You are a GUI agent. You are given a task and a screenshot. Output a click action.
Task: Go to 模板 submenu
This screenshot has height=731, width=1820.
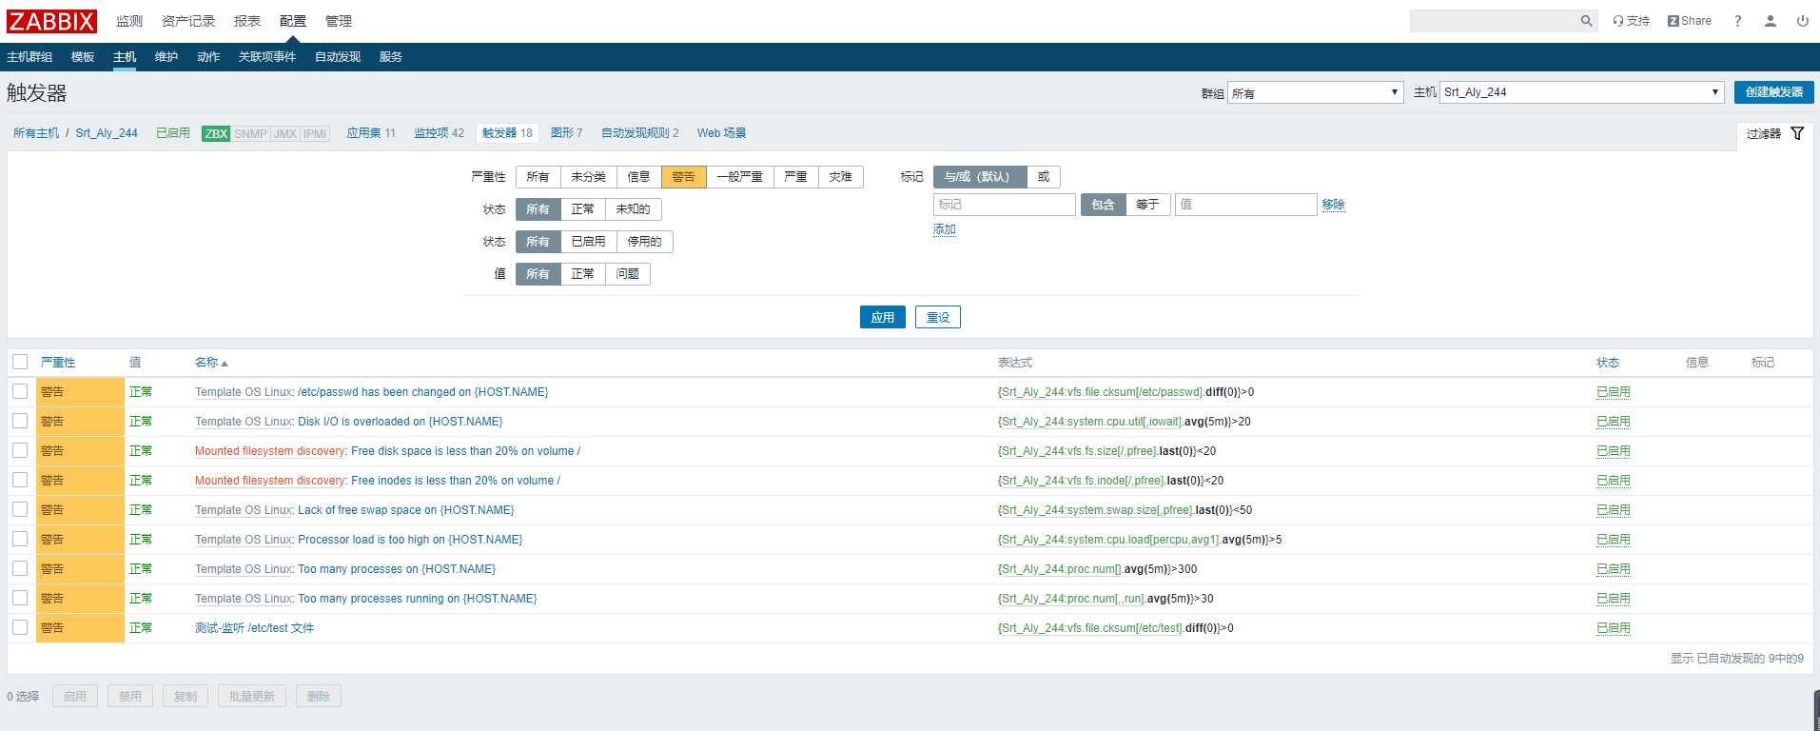click(83, 57)
